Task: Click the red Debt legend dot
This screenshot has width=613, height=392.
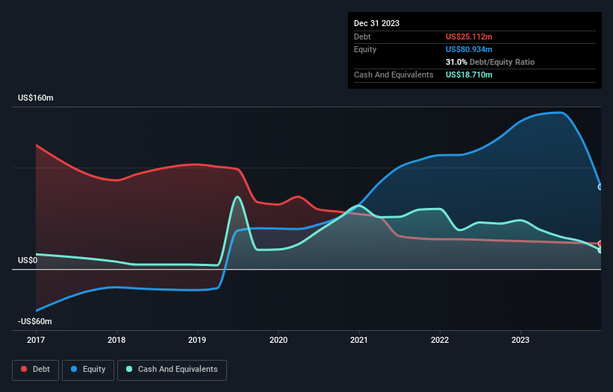Action: point(24,369)
